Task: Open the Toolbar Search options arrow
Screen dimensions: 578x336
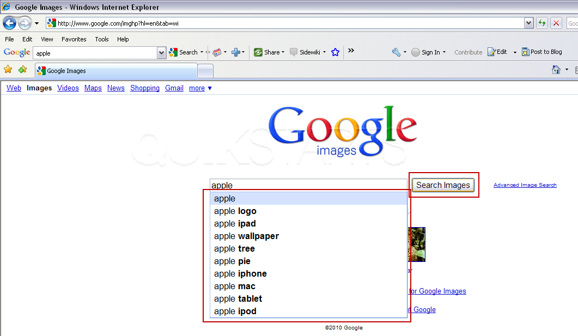Action: [x=202, y=52]
